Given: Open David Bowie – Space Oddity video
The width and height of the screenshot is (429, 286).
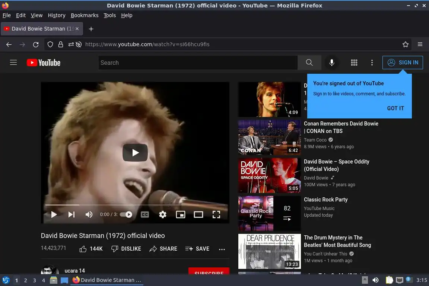Looking at the screenshot, I should (x=337, y=165).
